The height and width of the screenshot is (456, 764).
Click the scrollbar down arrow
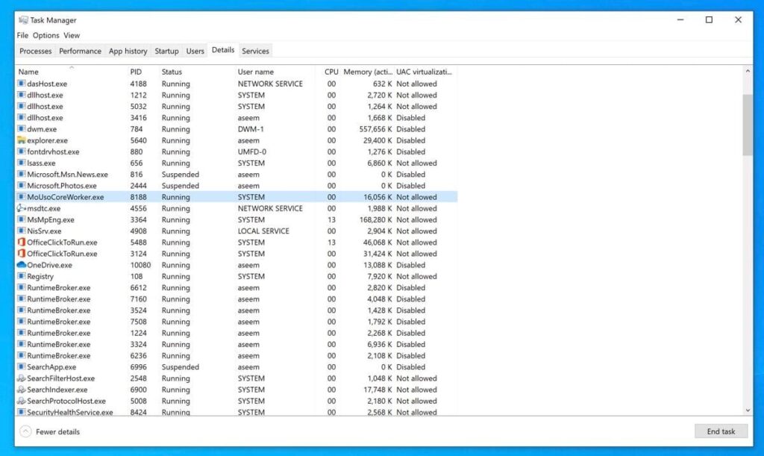point(748,409)
